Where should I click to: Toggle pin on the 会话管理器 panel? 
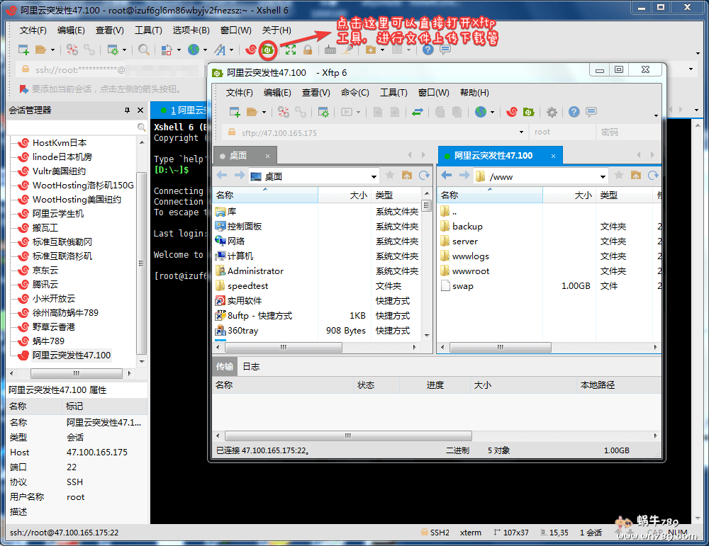127,110
